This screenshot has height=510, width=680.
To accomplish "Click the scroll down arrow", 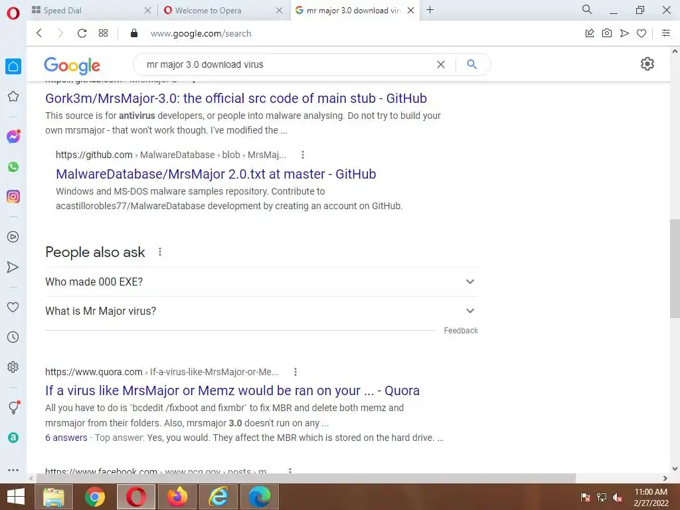I will [x=675, y=469].
